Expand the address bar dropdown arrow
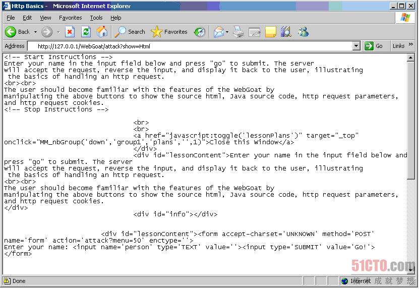The width and height of the screenshot is (419, 289). pyautogui.click(x=356, y=46)
